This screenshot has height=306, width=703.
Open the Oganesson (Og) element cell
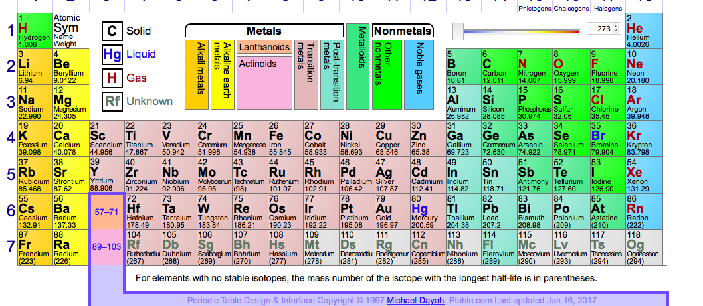(643, 246)
